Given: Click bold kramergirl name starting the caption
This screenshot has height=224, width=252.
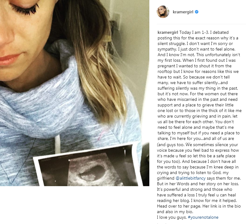Looking at the screenshot, I should (168, 33).
